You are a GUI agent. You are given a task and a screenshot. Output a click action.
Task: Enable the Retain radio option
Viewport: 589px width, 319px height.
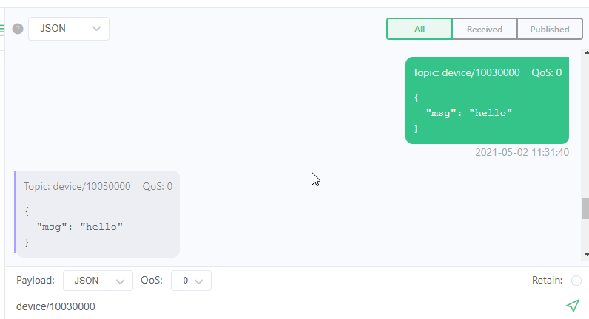(x=576, y=281)
